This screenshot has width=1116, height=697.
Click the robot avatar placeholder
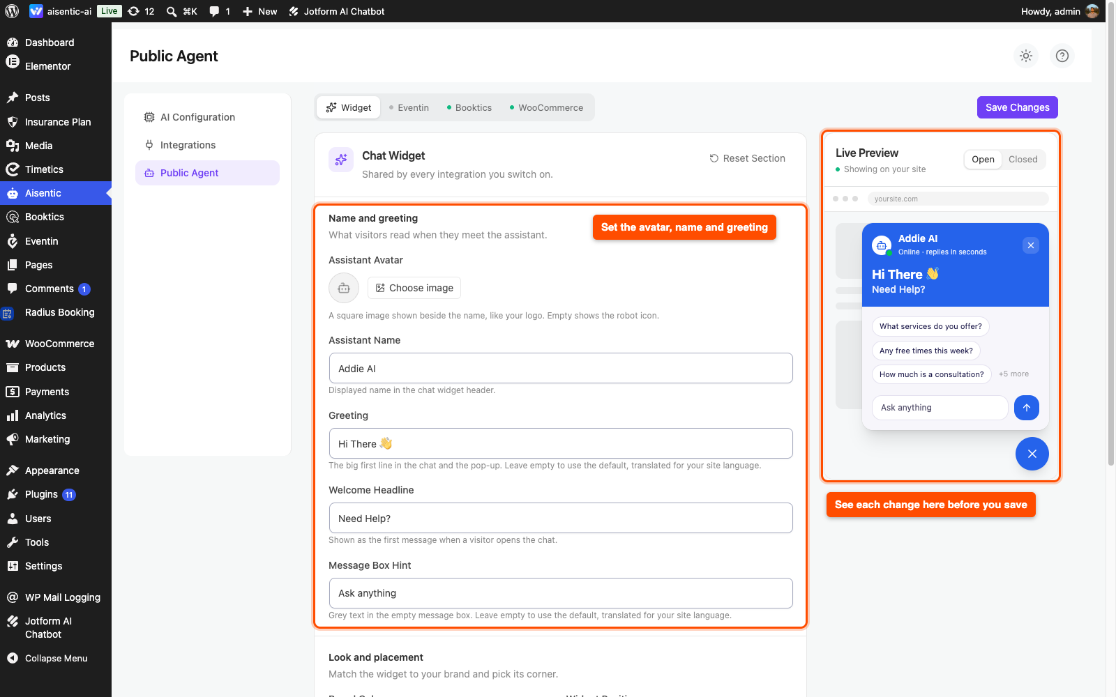344,288
